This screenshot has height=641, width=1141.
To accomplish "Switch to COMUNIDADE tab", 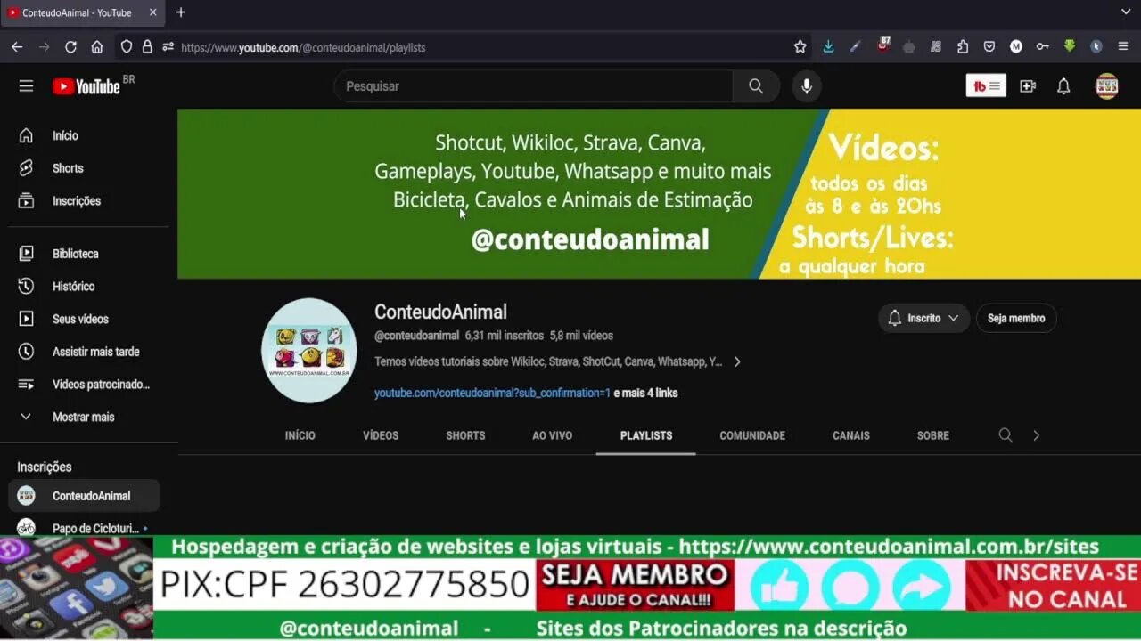I will click(752, 435).
